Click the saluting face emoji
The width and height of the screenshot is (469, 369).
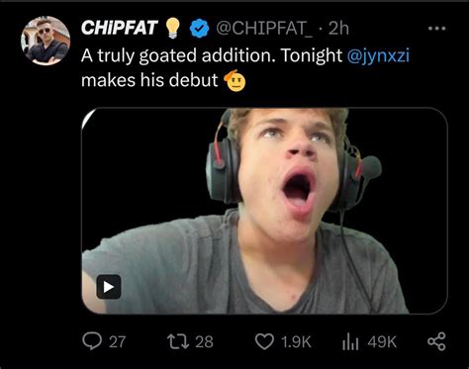[x=234, y=80]
